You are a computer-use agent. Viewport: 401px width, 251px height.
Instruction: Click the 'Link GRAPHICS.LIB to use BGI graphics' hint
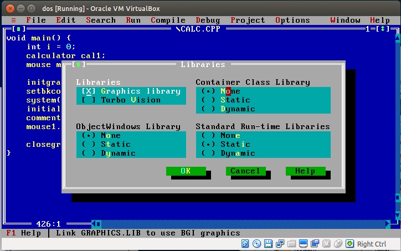coord(148,233)
